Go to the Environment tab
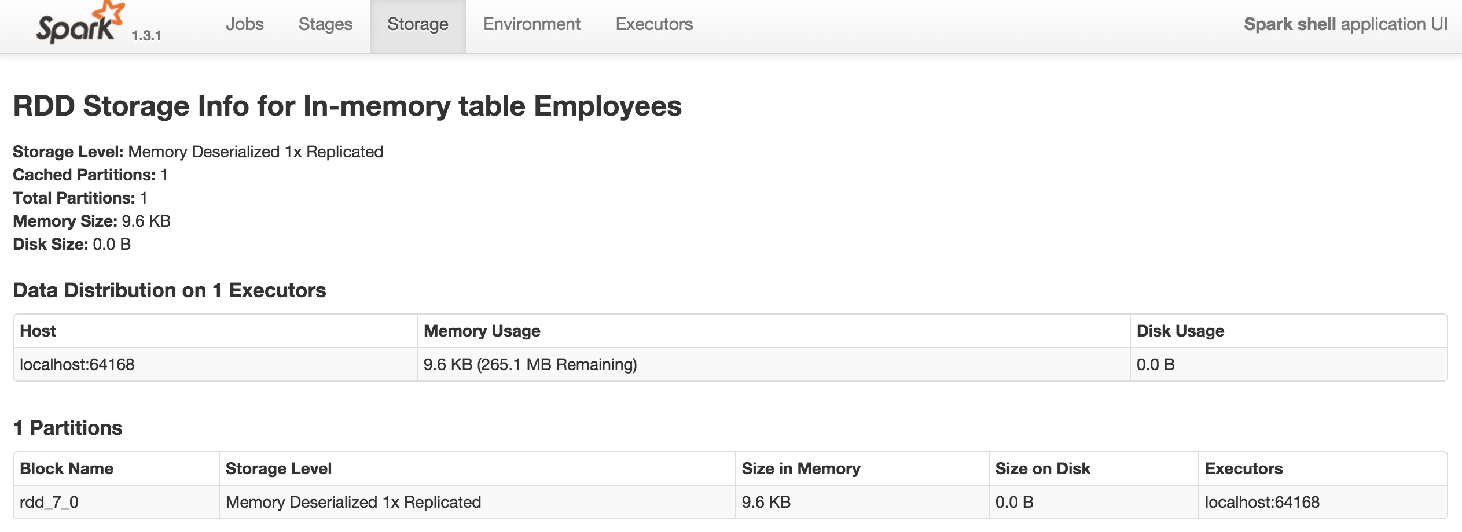Viewport: 1462px width, 532px height. 531,24
